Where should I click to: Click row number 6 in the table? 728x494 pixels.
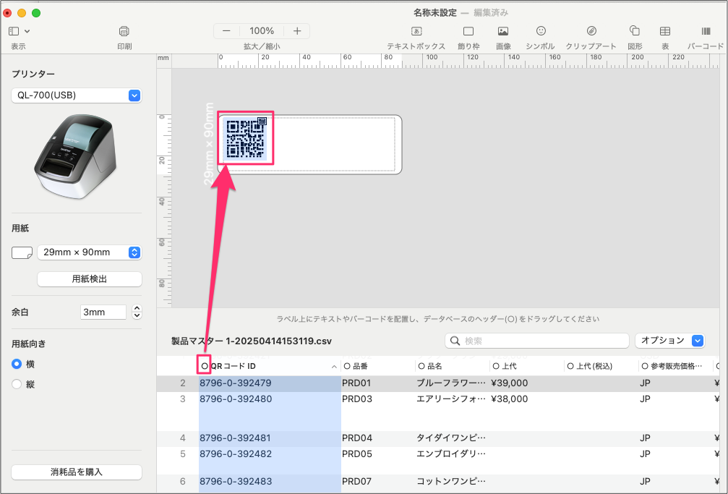pos(183,482)
